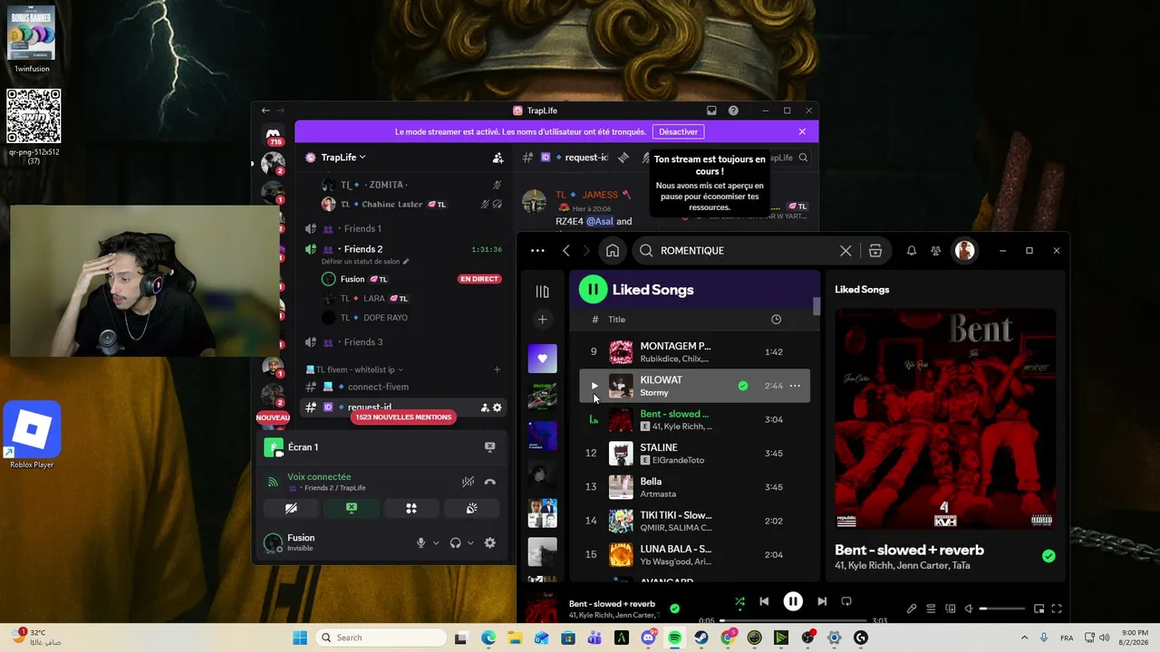Pause playback in bottom player bar
Screen dimensions: 1160x652
click(x=793, y=601)
